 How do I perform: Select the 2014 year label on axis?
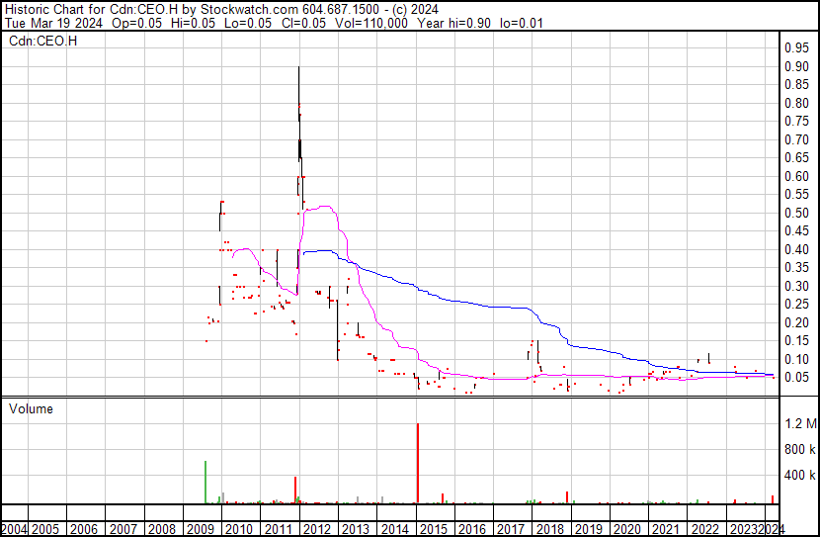(395, 529)
